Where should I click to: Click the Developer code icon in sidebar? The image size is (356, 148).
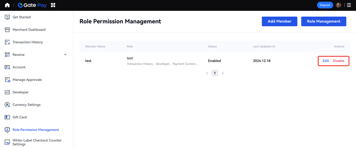(7, 92)
